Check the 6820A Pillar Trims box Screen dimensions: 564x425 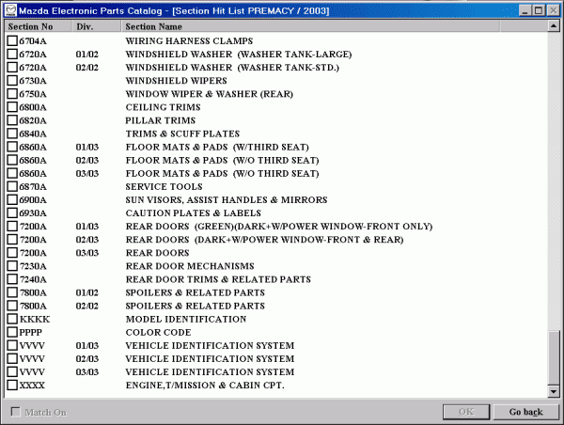[12, 120]
